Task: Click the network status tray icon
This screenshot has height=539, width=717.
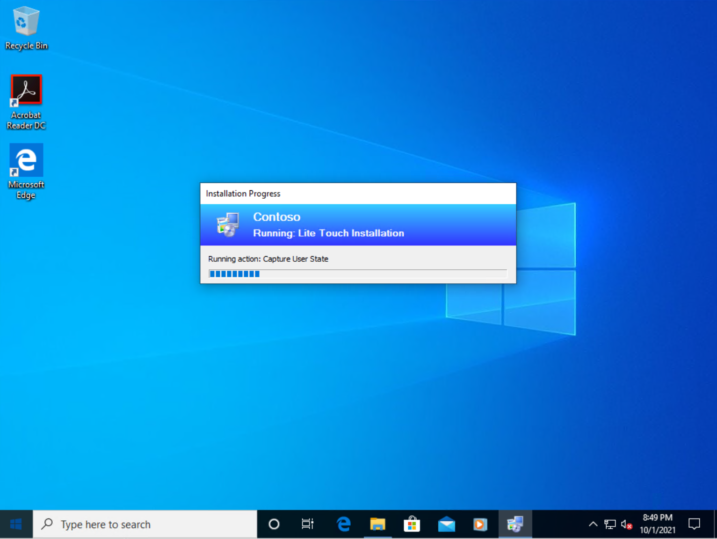Action: click(x=610, y=524)
